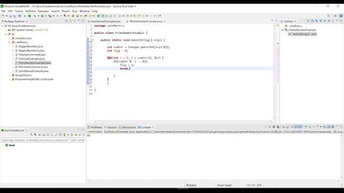Click the editor horizontal scrollbar
The width and height of the screenshot is (344, 193).
pyautogui.click(x=183, y=122)
